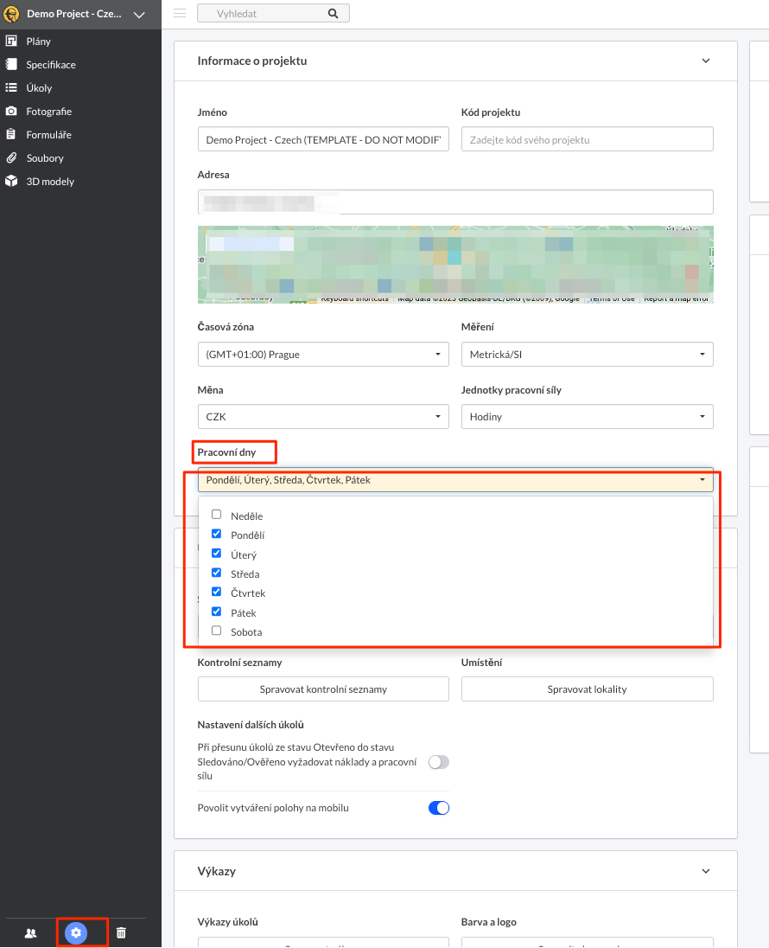Uncheck the Pondělí checkbox
Screen dimensions: 769x948
[x=216, y=534]
